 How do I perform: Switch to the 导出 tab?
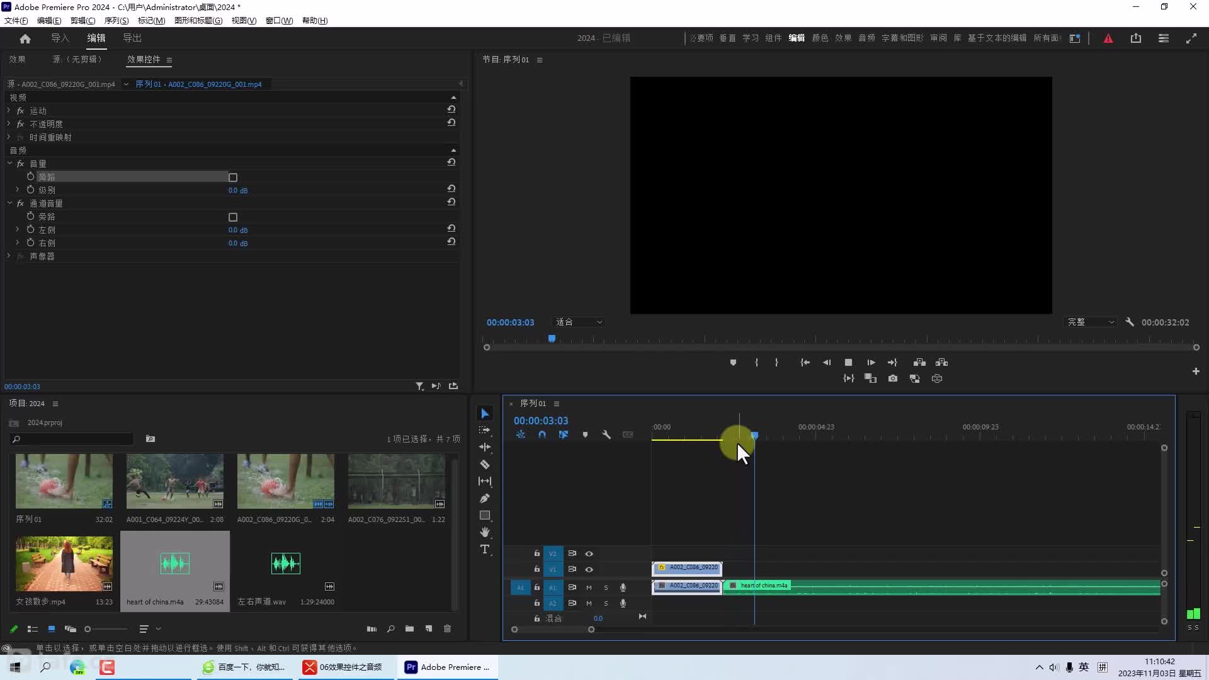coord(132,38)
